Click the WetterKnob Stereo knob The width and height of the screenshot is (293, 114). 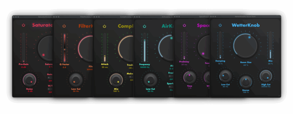[x=245, y=82]
